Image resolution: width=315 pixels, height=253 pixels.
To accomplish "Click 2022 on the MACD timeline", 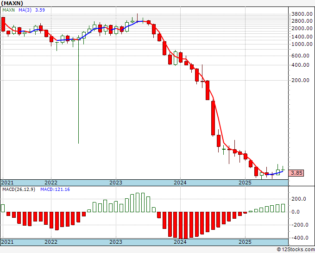I will point(51,242).
